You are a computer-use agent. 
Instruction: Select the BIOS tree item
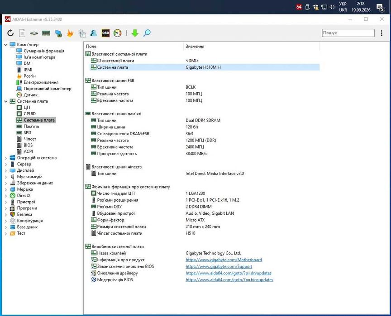point(28,145)
